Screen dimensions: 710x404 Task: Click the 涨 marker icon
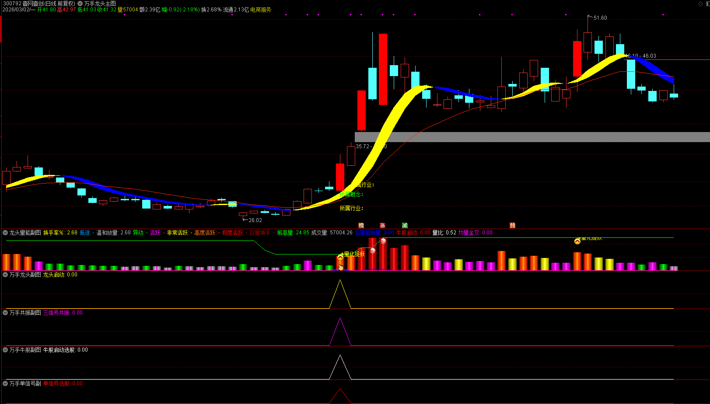[382, 226]
